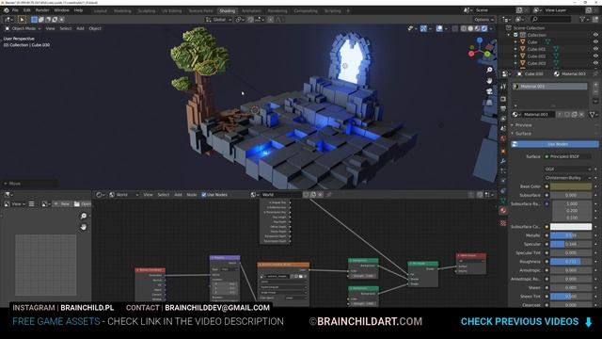This screenshot has width=602, height=339.
Task: Open the Render properties tab icon
Action: pos(503,99)
